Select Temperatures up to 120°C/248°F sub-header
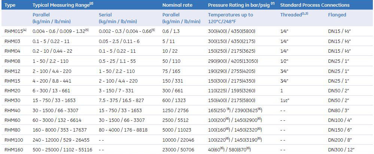The image size is (374, 154). (231, 18)
